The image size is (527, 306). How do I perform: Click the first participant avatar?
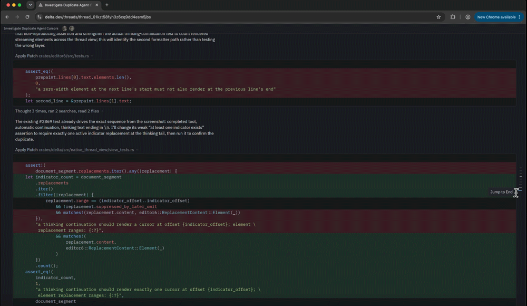point(64,28)
